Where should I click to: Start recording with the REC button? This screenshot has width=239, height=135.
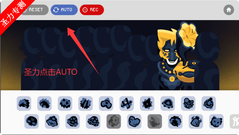(92, 10)
